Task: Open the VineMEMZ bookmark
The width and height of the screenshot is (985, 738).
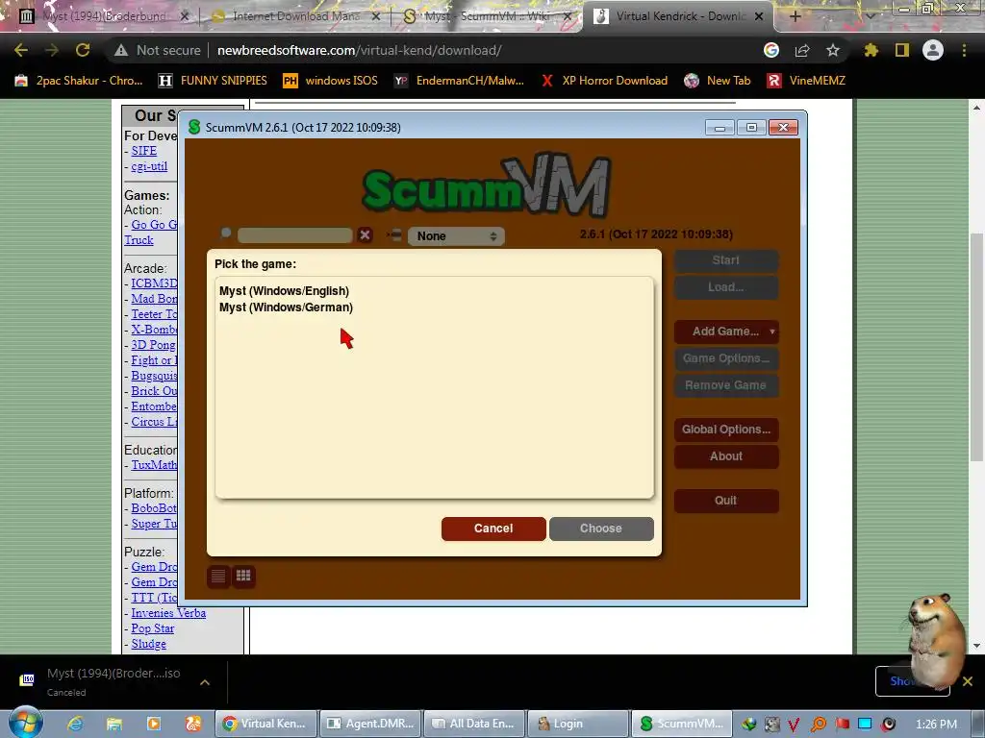Action: 806,81
